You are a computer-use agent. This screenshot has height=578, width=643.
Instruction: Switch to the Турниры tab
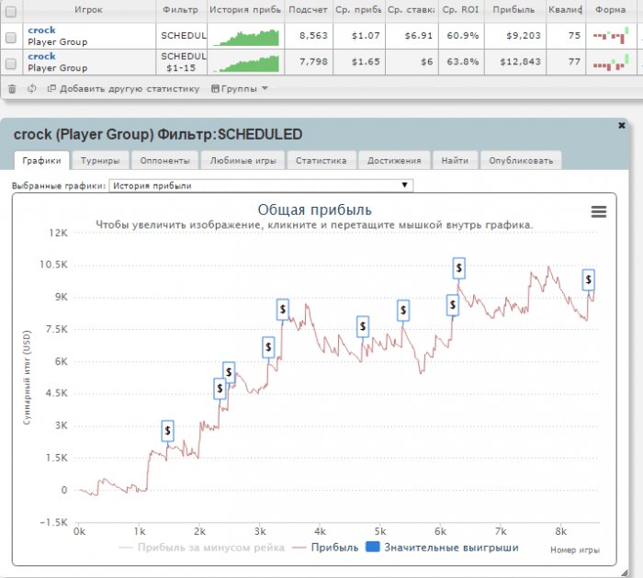point(100,161)
